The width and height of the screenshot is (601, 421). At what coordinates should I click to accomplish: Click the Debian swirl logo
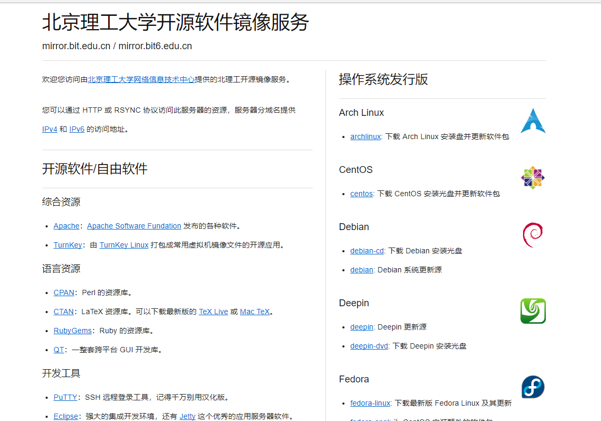click(x=533, y=235)
